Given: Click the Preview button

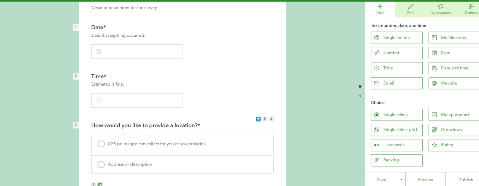Looking at the screenshot, I should pyautogui.click(x=425, y=180).
